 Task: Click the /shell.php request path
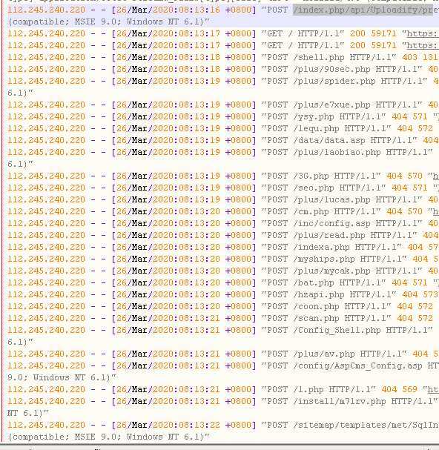[319, 57]
